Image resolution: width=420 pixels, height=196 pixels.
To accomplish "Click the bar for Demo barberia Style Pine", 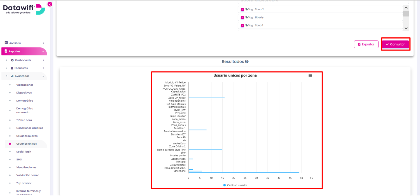I will [x=206, y=150].
